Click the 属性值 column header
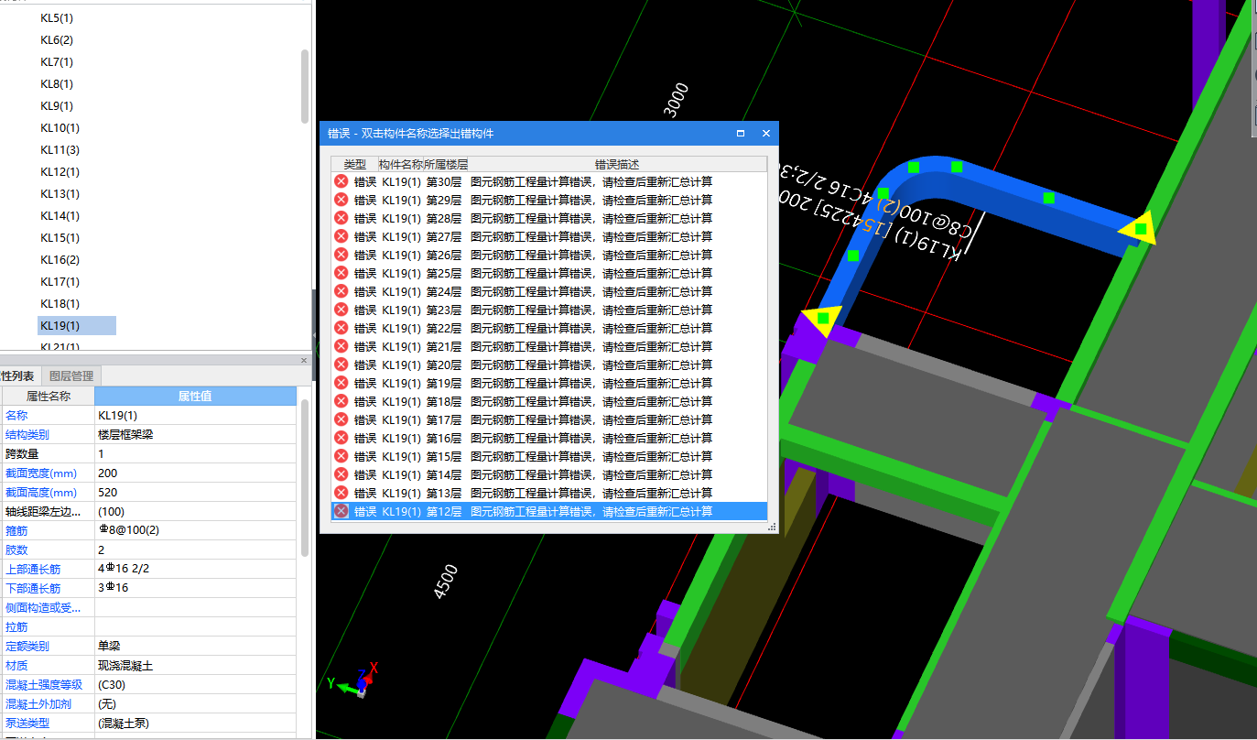The width and height of the screenshot is (1257, 740). click(195, 397)
